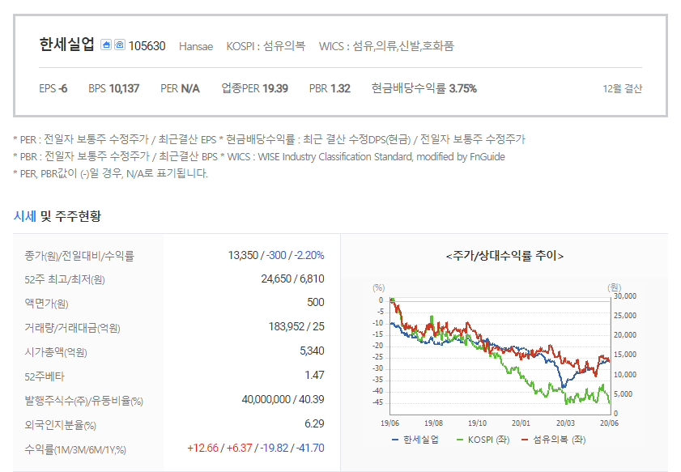Click the PBR 1.32 value
Viewport: 681px width, 472px height.
[x=330, y=88]
